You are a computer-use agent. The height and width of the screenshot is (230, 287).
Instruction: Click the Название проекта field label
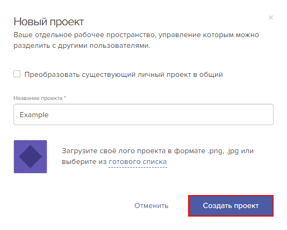tap(40, 98)
